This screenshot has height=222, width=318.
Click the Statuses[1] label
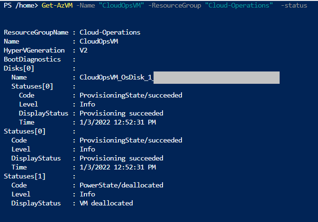pyautogui.click(x=25, y=176)
